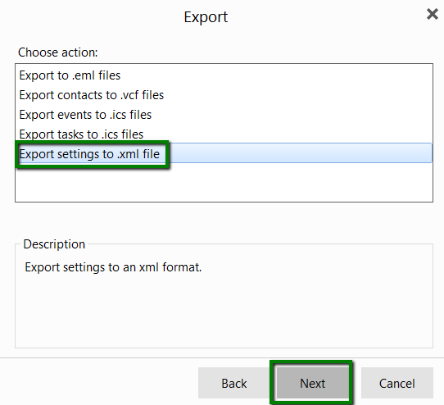This screenshot has width=444, height=405.
Task: Click the 'Export settings to an xml format.' text
Action: (x=113, y=267)
